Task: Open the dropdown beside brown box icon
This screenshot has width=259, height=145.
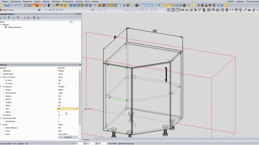Action: (x=140, y=5)
